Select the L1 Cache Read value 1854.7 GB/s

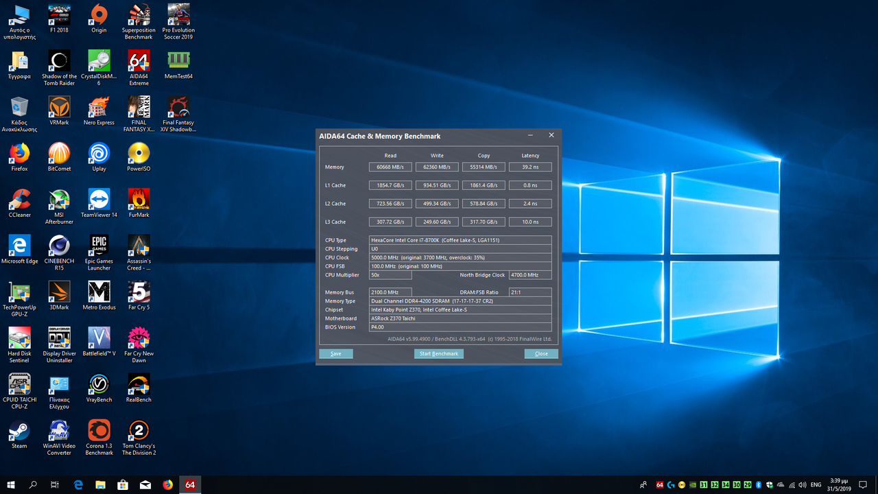390,185
